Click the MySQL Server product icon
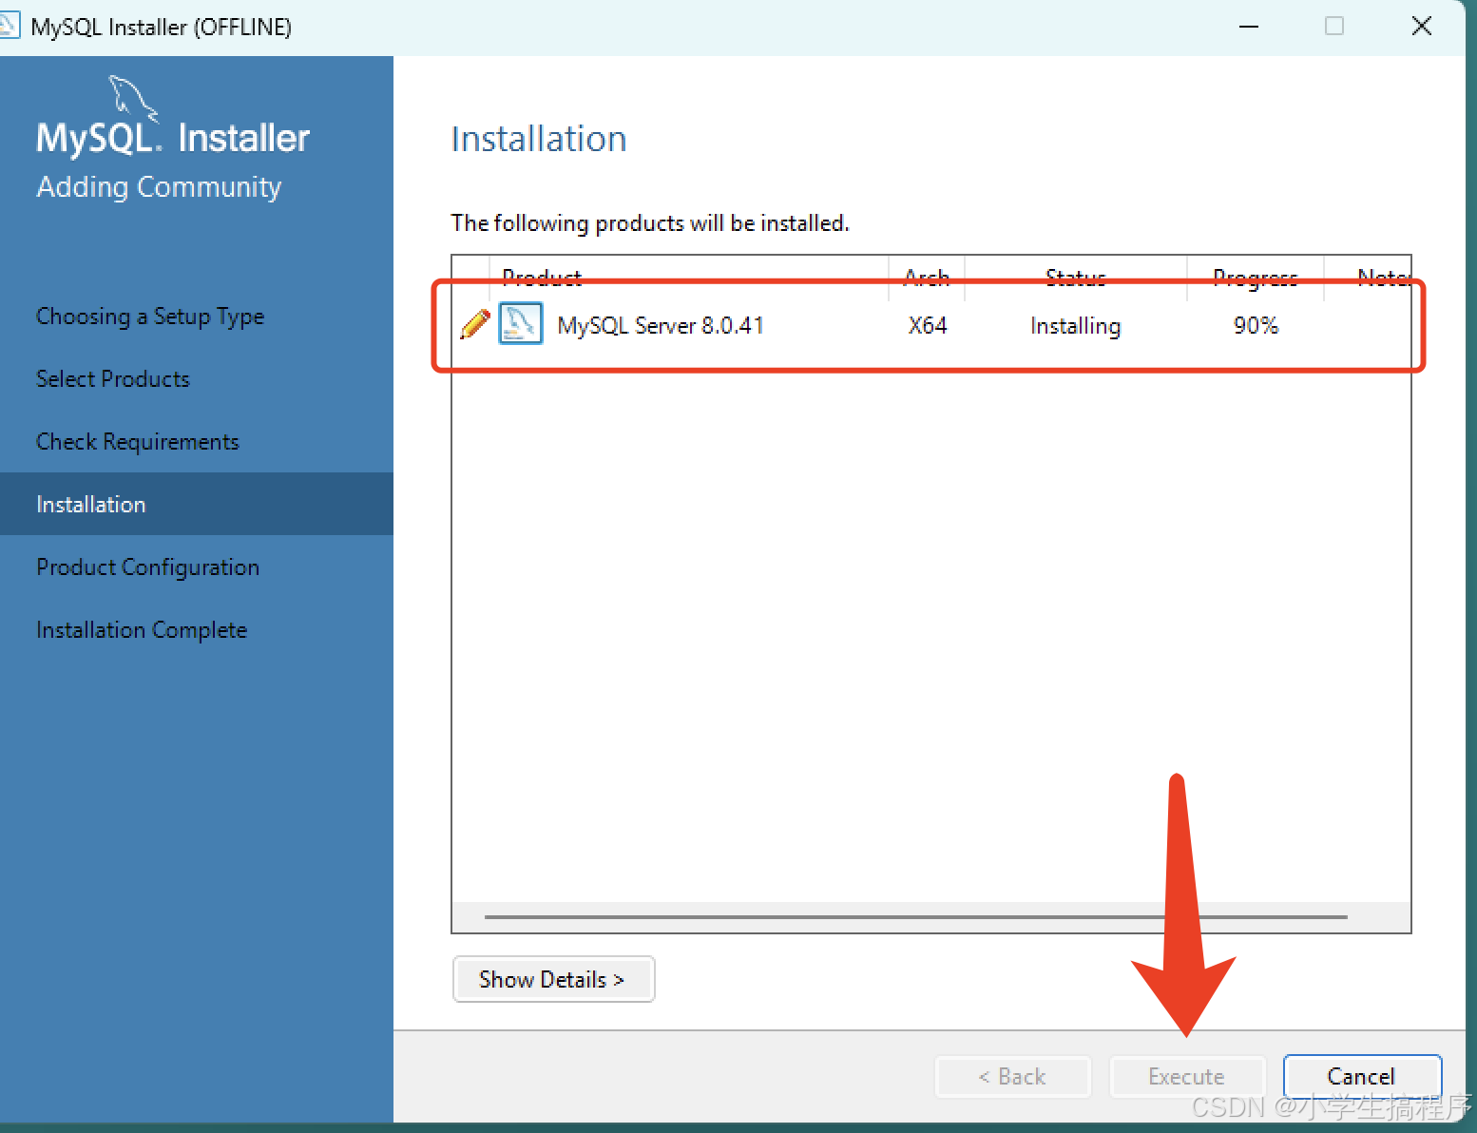This screenshot has height=1133, width=1477. pyautogui.click(x=520, y=324)
